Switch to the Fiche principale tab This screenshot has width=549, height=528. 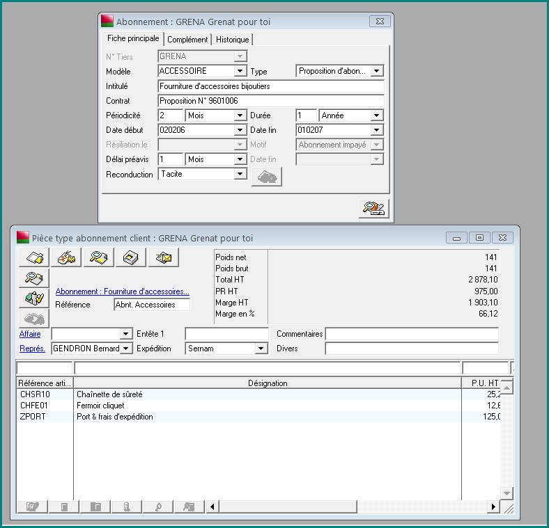point(133,38)
